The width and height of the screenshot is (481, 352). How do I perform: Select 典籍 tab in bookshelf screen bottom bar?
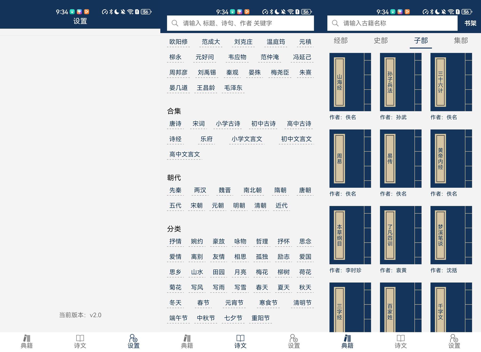(347, 342)
